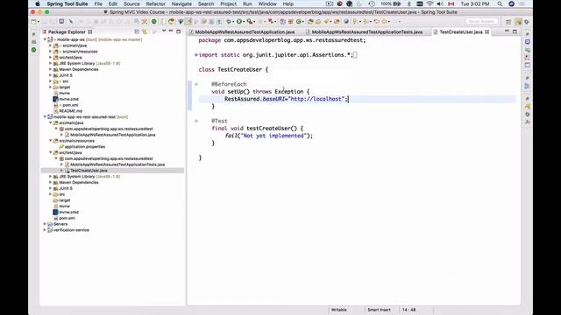Open the Source menu

click(131, 3)
